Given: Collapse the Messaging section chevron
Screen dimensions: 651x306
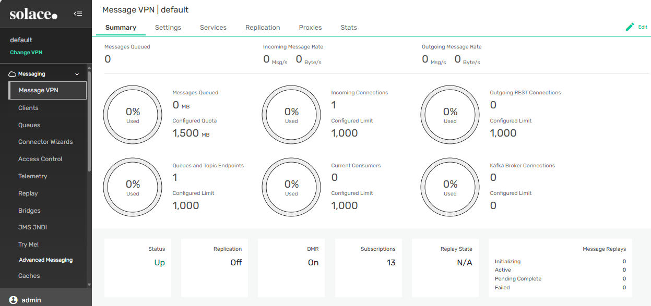Looking at the screenshot, I should [x=77, y=74].
